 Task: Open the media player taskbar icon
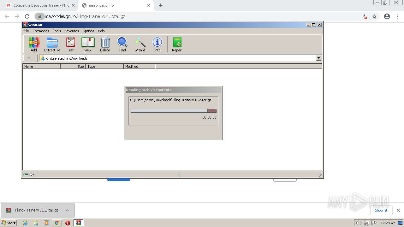click(46, 223)
